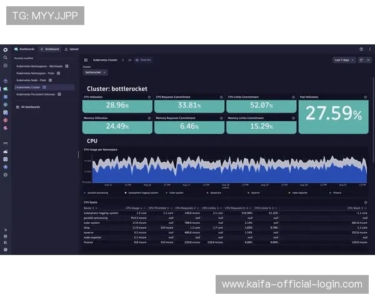Open CPU Utilization tile info icon
Screen dimensions: 375x300
(x=149, y=97)
